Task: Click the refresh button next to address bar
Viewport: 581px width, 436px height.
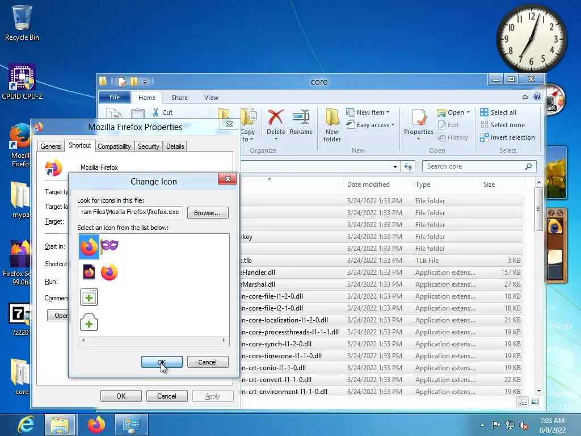Action: tap(408, 166)
